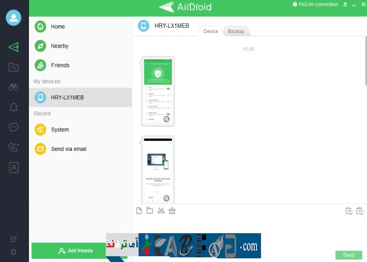Open Send via email entry
This screenshot has height=262, width=367.
(x=68, y=149)
